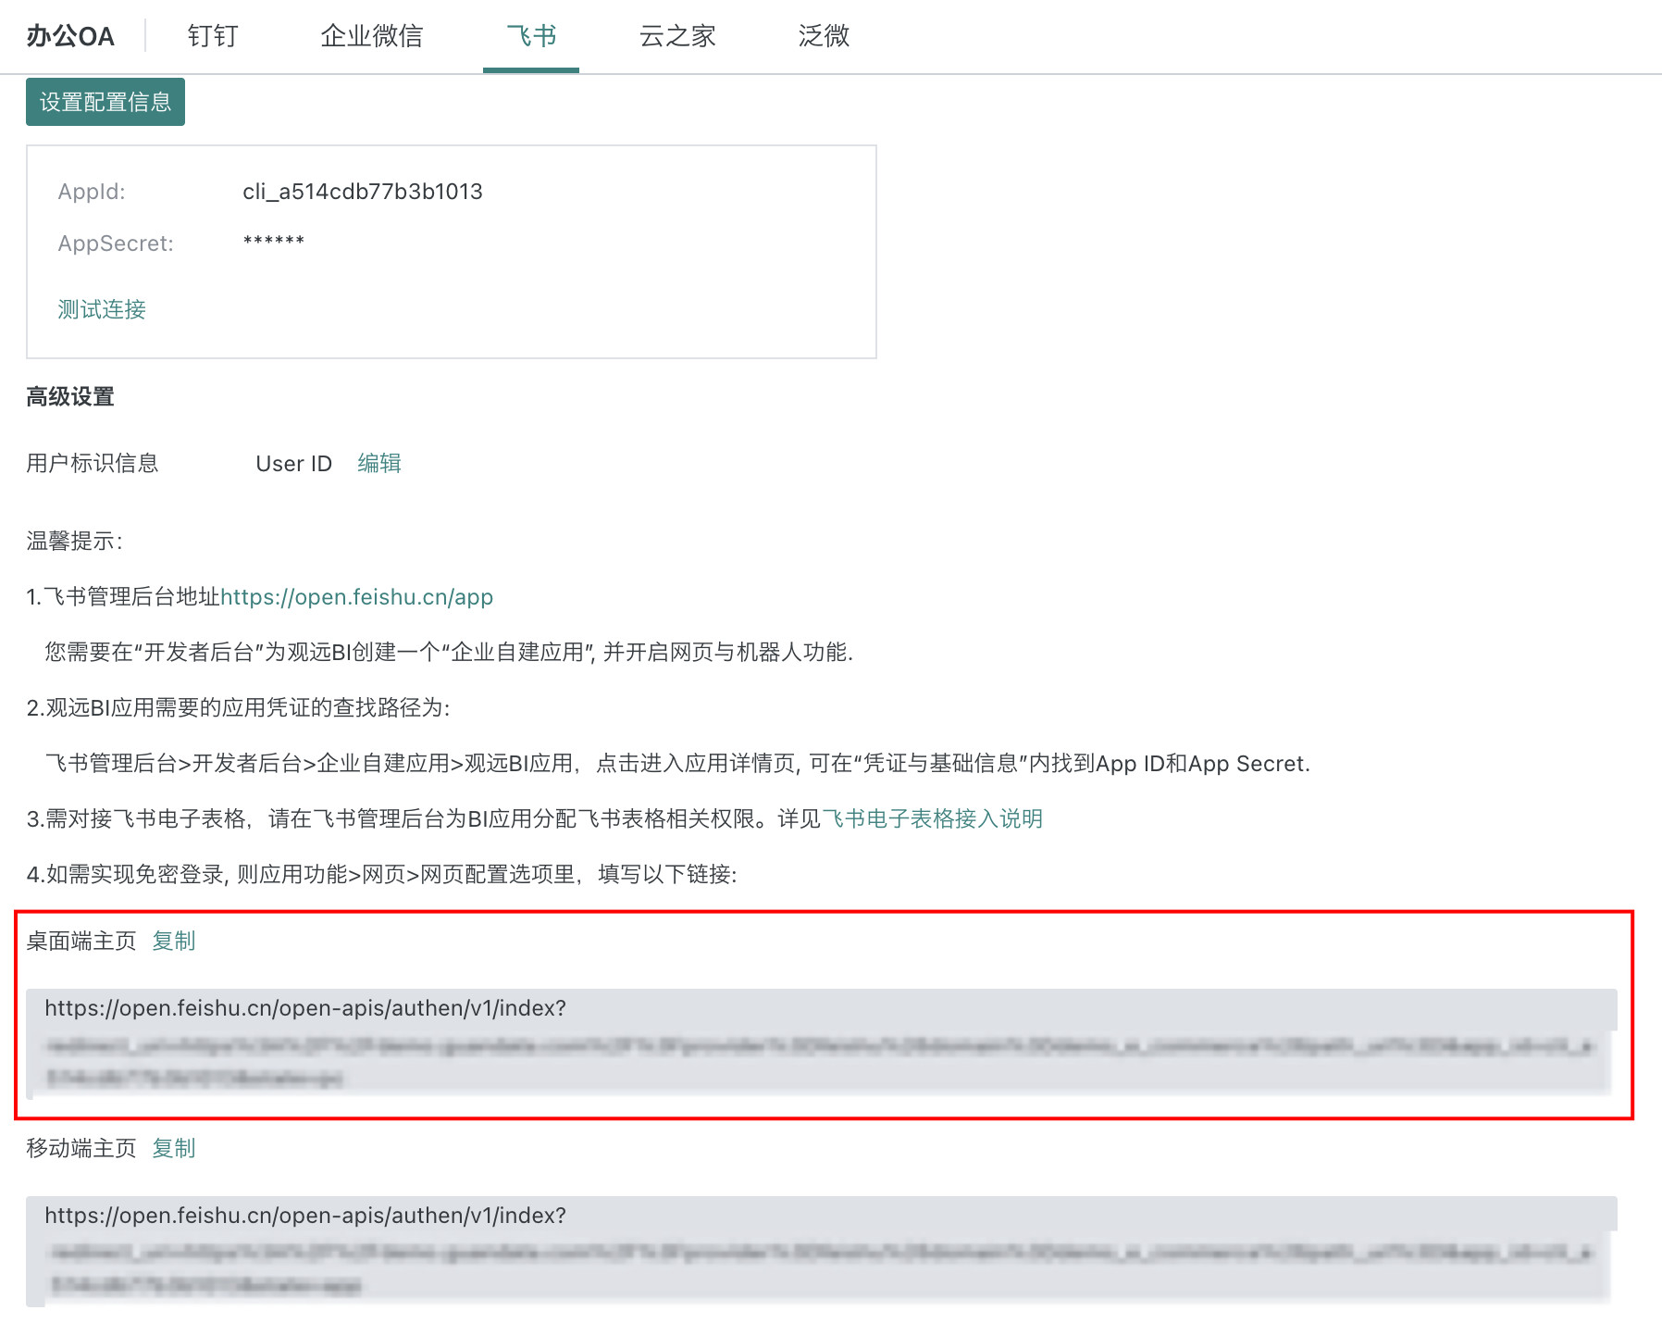Select the 飞书 tab
Screen dimensions: 1662x1335
531,36
